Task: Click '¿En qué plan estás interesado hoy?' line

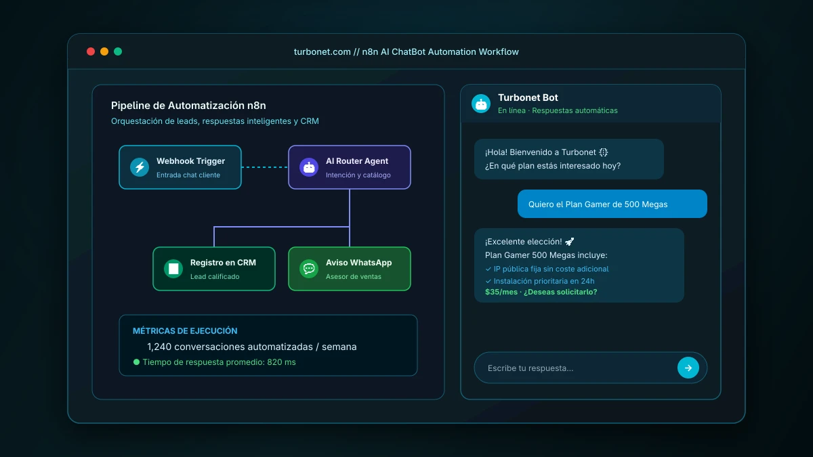Action: [553, 166]
